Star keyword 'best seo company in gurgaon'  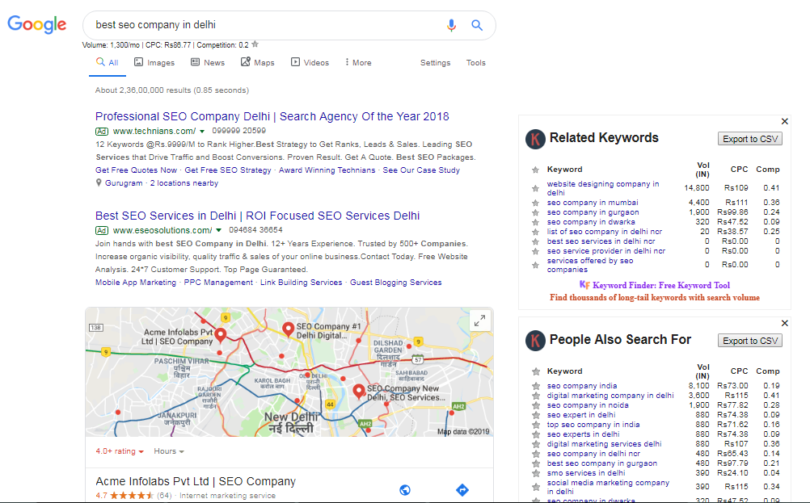click(536, 463)
